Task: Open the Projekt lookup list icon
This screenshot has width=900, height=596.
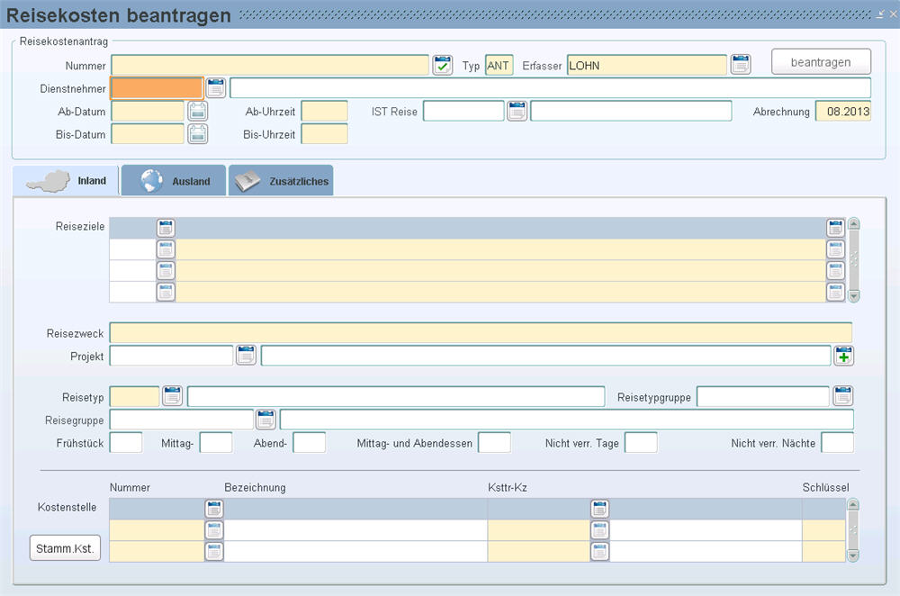Action: (246, 357)
